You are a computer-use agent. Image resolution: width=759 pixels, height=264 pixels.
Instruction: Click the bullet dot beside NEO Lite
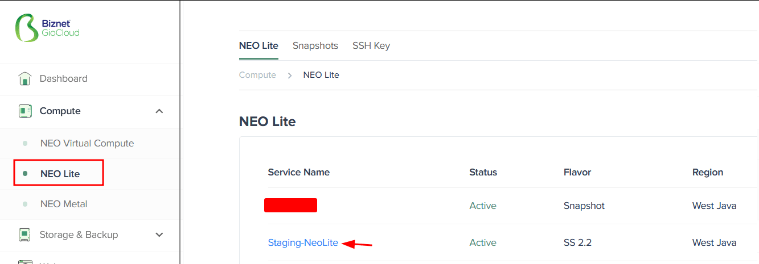pyautogui.click(x=24, y=174)
